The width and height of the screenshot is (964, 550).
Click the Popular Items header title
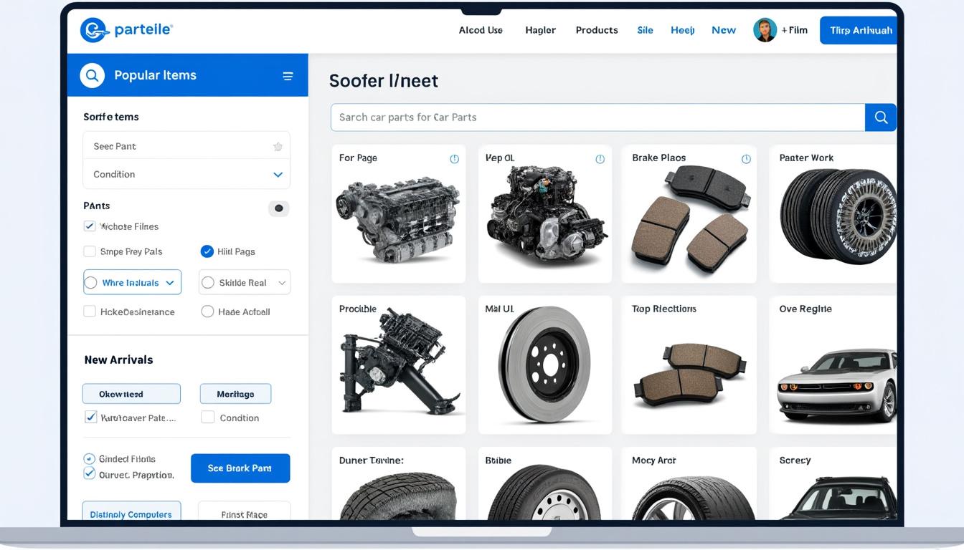(155, 75)
